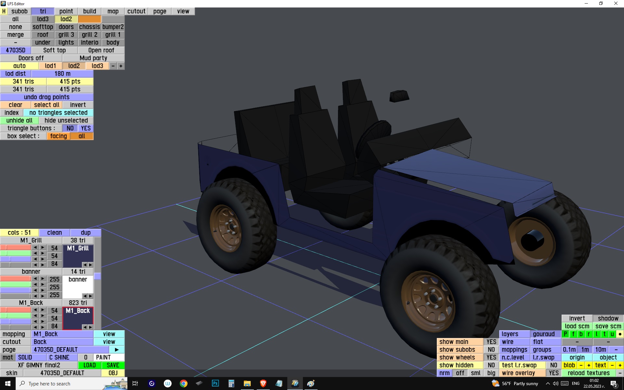This screenshot has width=624, height=390.
Task: Click the black dot layer button
Action: click(620, 334)
